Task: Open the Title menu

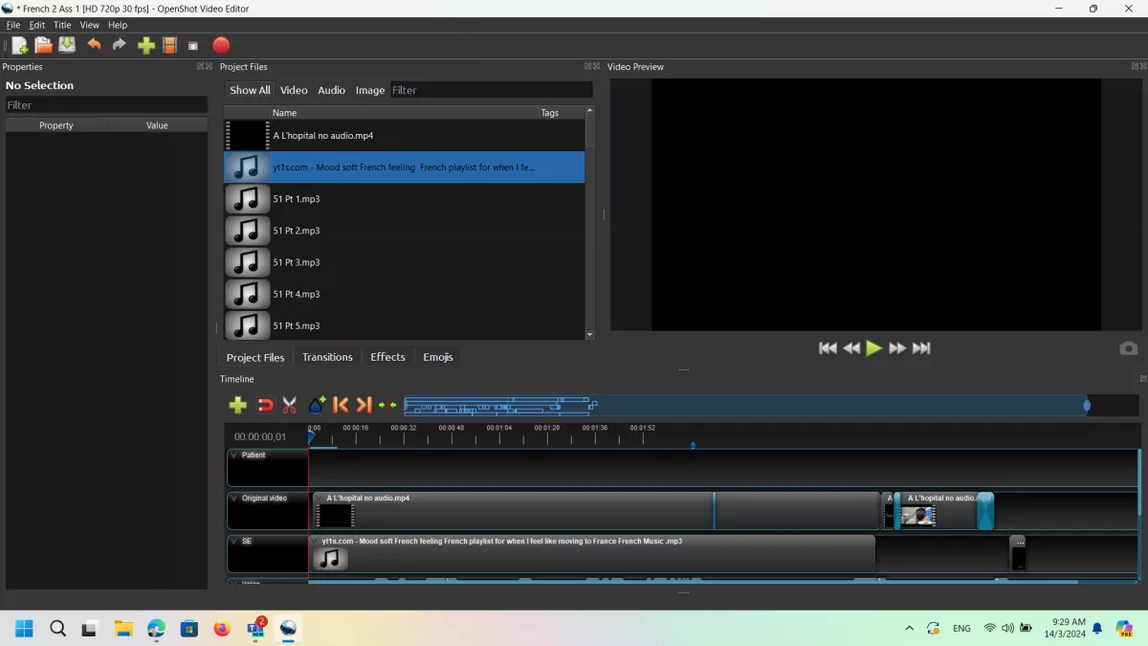Action: (x=62, y=25)
